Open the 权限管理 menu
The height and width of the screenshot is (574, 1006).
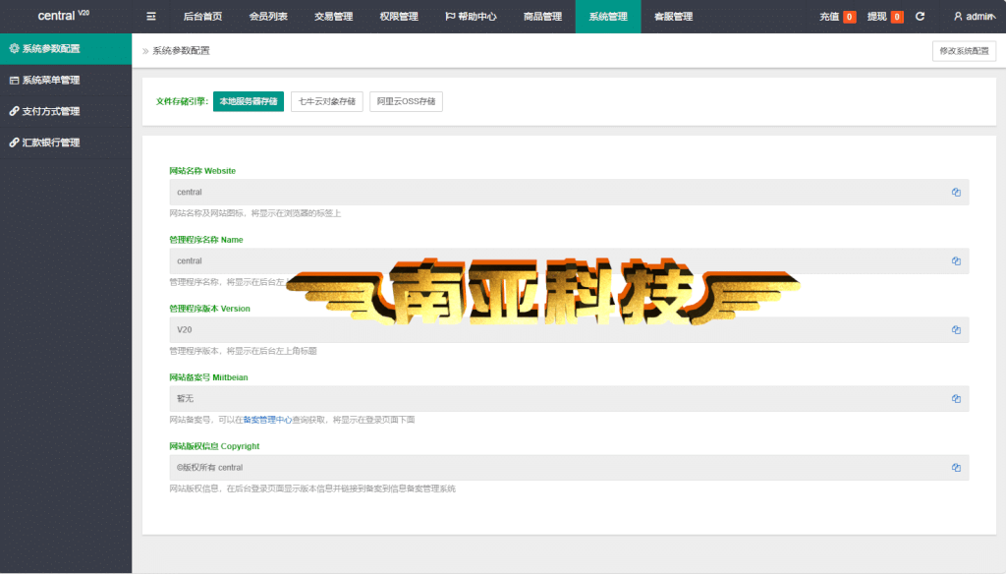click(x=399, y=16)
